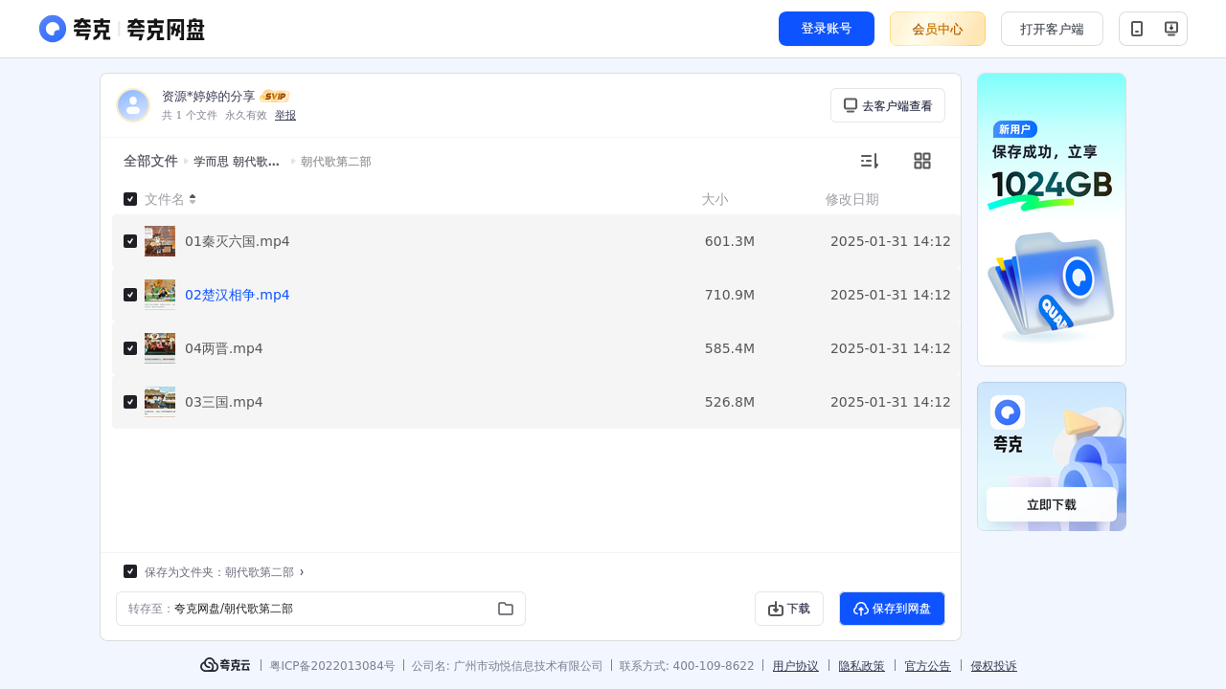Screen dimensions: 1226x689
Task: Open the file name 02楚汉相争.mp4
Action: pos(238,295)
